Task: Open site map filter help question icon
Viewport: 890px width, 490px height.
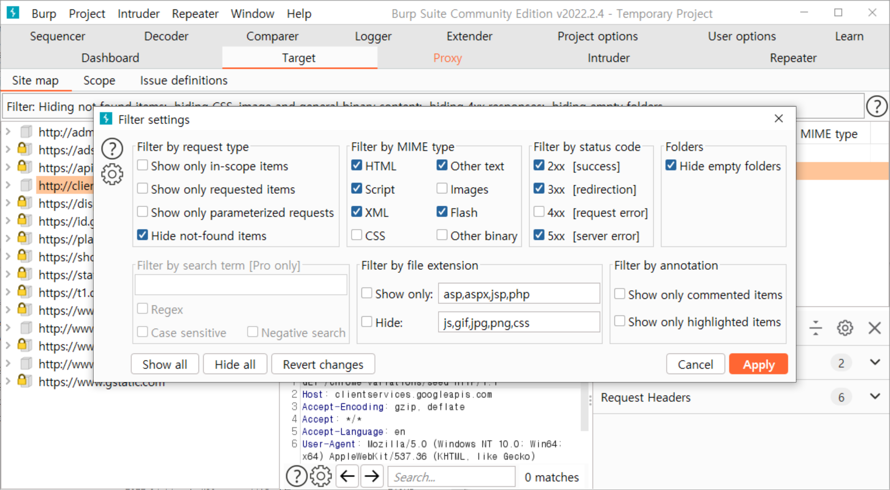Action: pos(877,106)
